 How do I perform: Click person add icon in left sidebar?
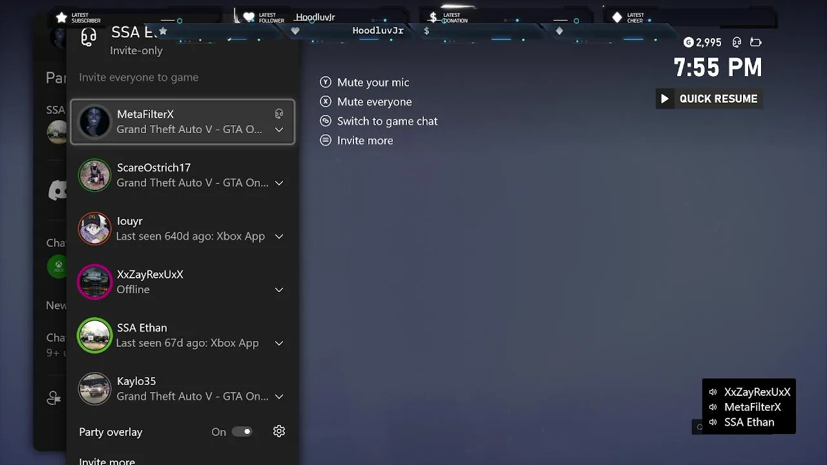[54, 398]
